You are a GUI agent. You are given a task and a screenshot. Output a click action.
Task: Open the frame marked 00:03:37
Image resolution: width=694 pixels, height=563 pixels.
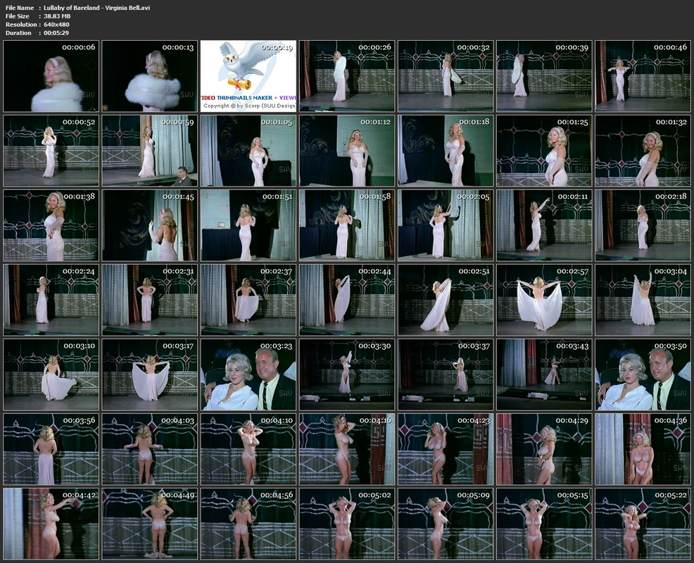(445, 374)
